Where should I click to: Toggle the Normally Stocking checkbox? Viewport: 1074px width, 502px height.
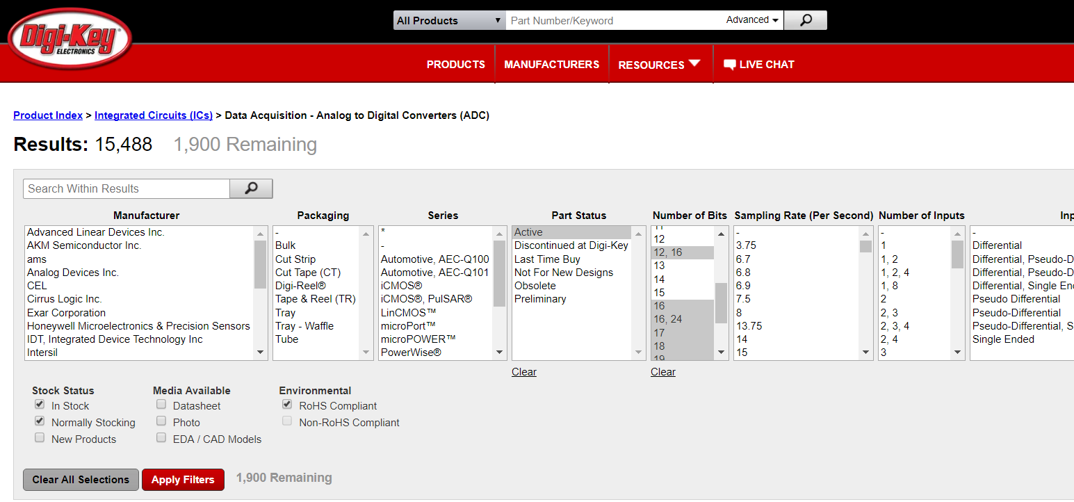[x=40, y=421]
